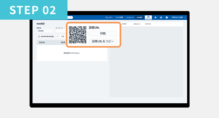Viewport: 219px width, 118px height.
Task: Click the calendar icon in date field
Action: click(39, 37)
